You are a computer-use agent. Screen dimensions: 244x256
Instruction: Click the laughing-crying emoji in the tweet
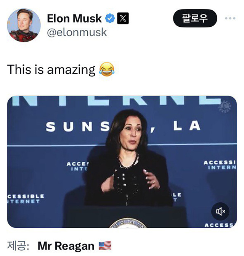click(107, 69)
